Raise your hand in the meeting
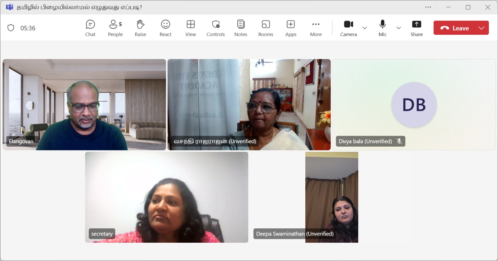The height and width of the screenshot is (261, 498). [140, 28]
